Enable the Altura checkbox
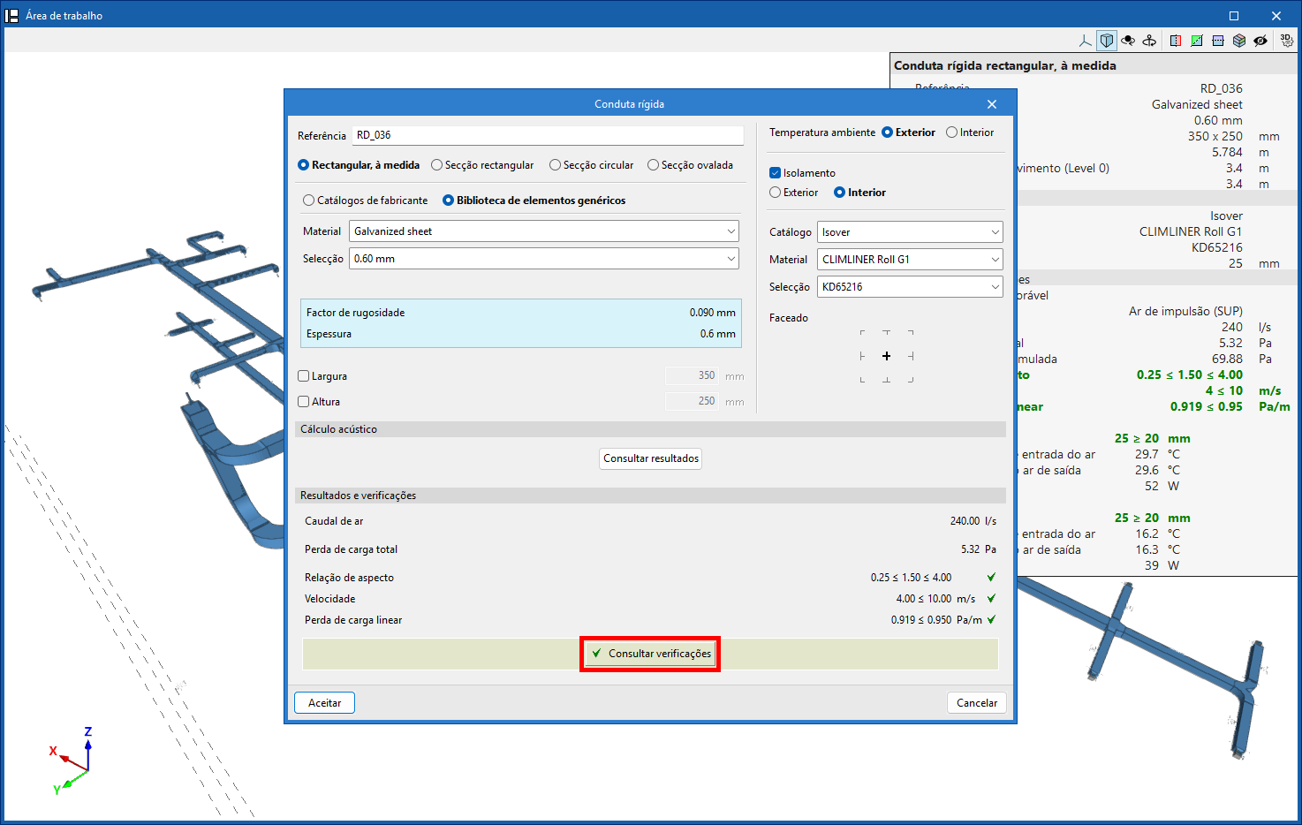The image size is (1302, 825). (304, 402)
